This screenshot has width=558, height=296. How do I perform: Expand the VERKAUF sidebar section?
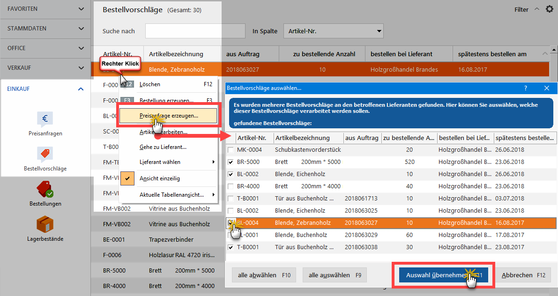click(x=81, y=67)
